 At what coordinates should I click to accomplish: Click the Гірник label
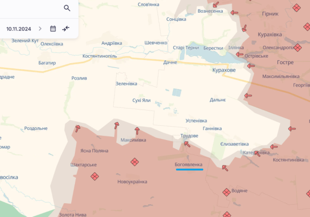click(x=270, y=14)
